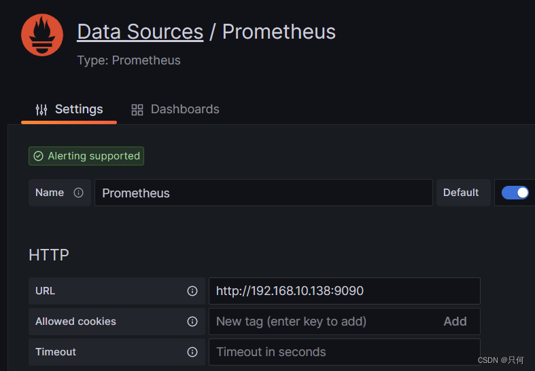Click the Timeout in seconds field
This screenshot has height=371, width=535.
tap(344, 352)
